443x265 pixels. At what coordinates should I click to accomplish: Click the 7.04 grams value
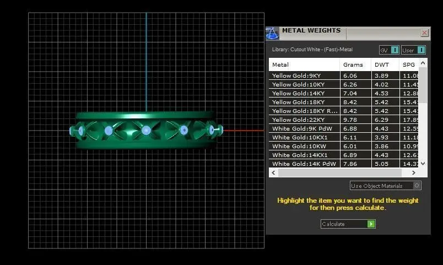pos(350,93)
